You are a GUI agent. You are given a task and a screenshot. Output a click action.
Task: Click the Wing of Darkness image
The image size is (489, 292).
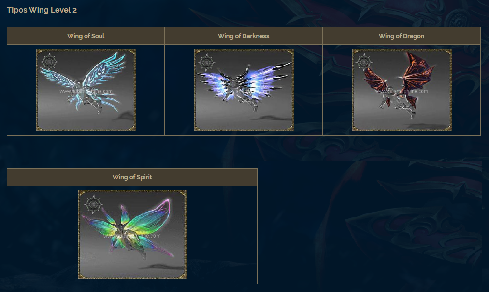244,90
